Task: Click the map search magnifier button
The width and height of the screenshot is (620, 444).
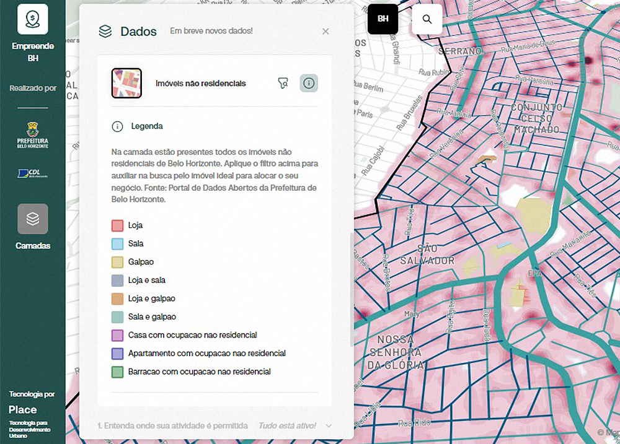Action: click(427, 19)
